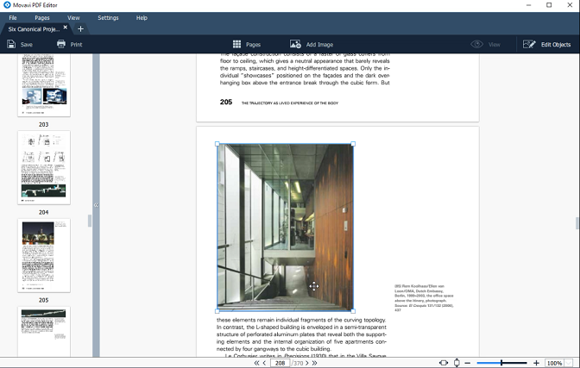The width and height of the screenshot is (580, 368).
Task: Jump to last page with double-right arrow
Action: pos(314,363)
